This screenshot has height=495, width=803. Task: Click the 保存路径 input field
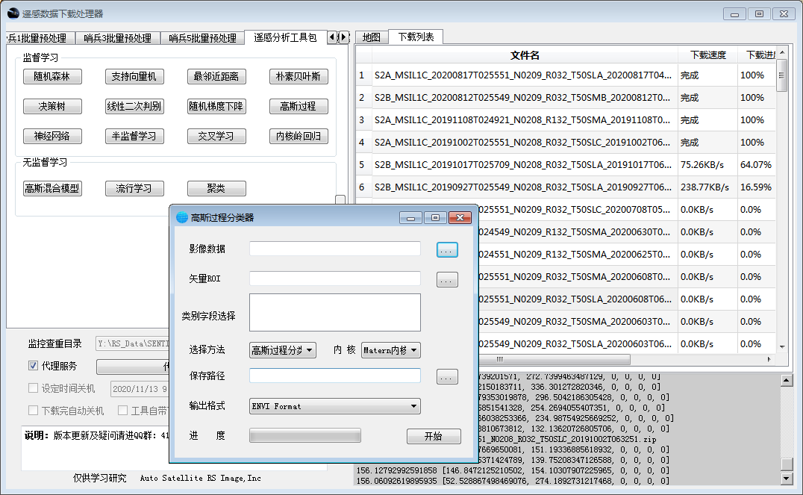coord(335,376)
